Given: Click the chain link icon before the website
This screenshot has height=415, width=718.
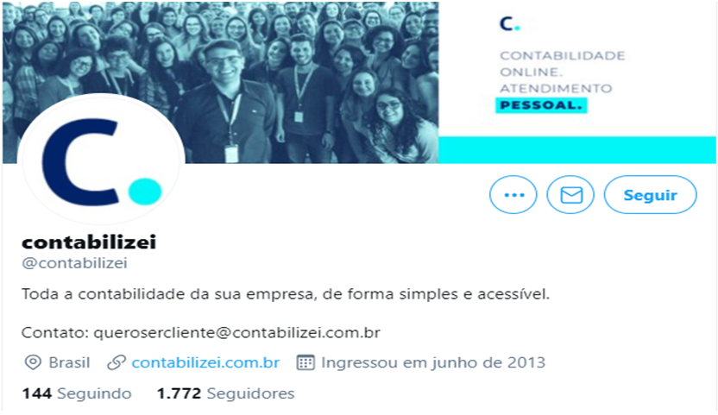Looking at the screenshot, I should 116,362.
